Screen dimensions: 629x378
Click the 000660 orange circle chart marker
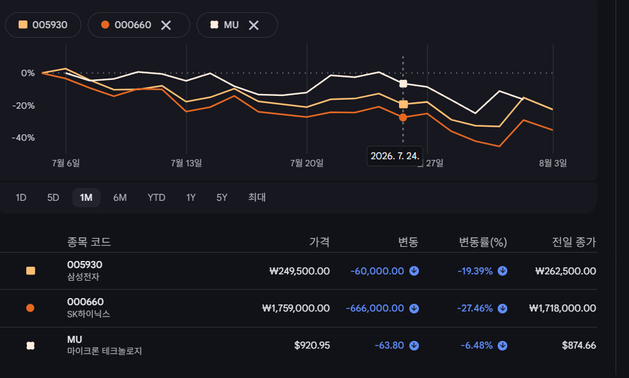[x=403, y=117]
